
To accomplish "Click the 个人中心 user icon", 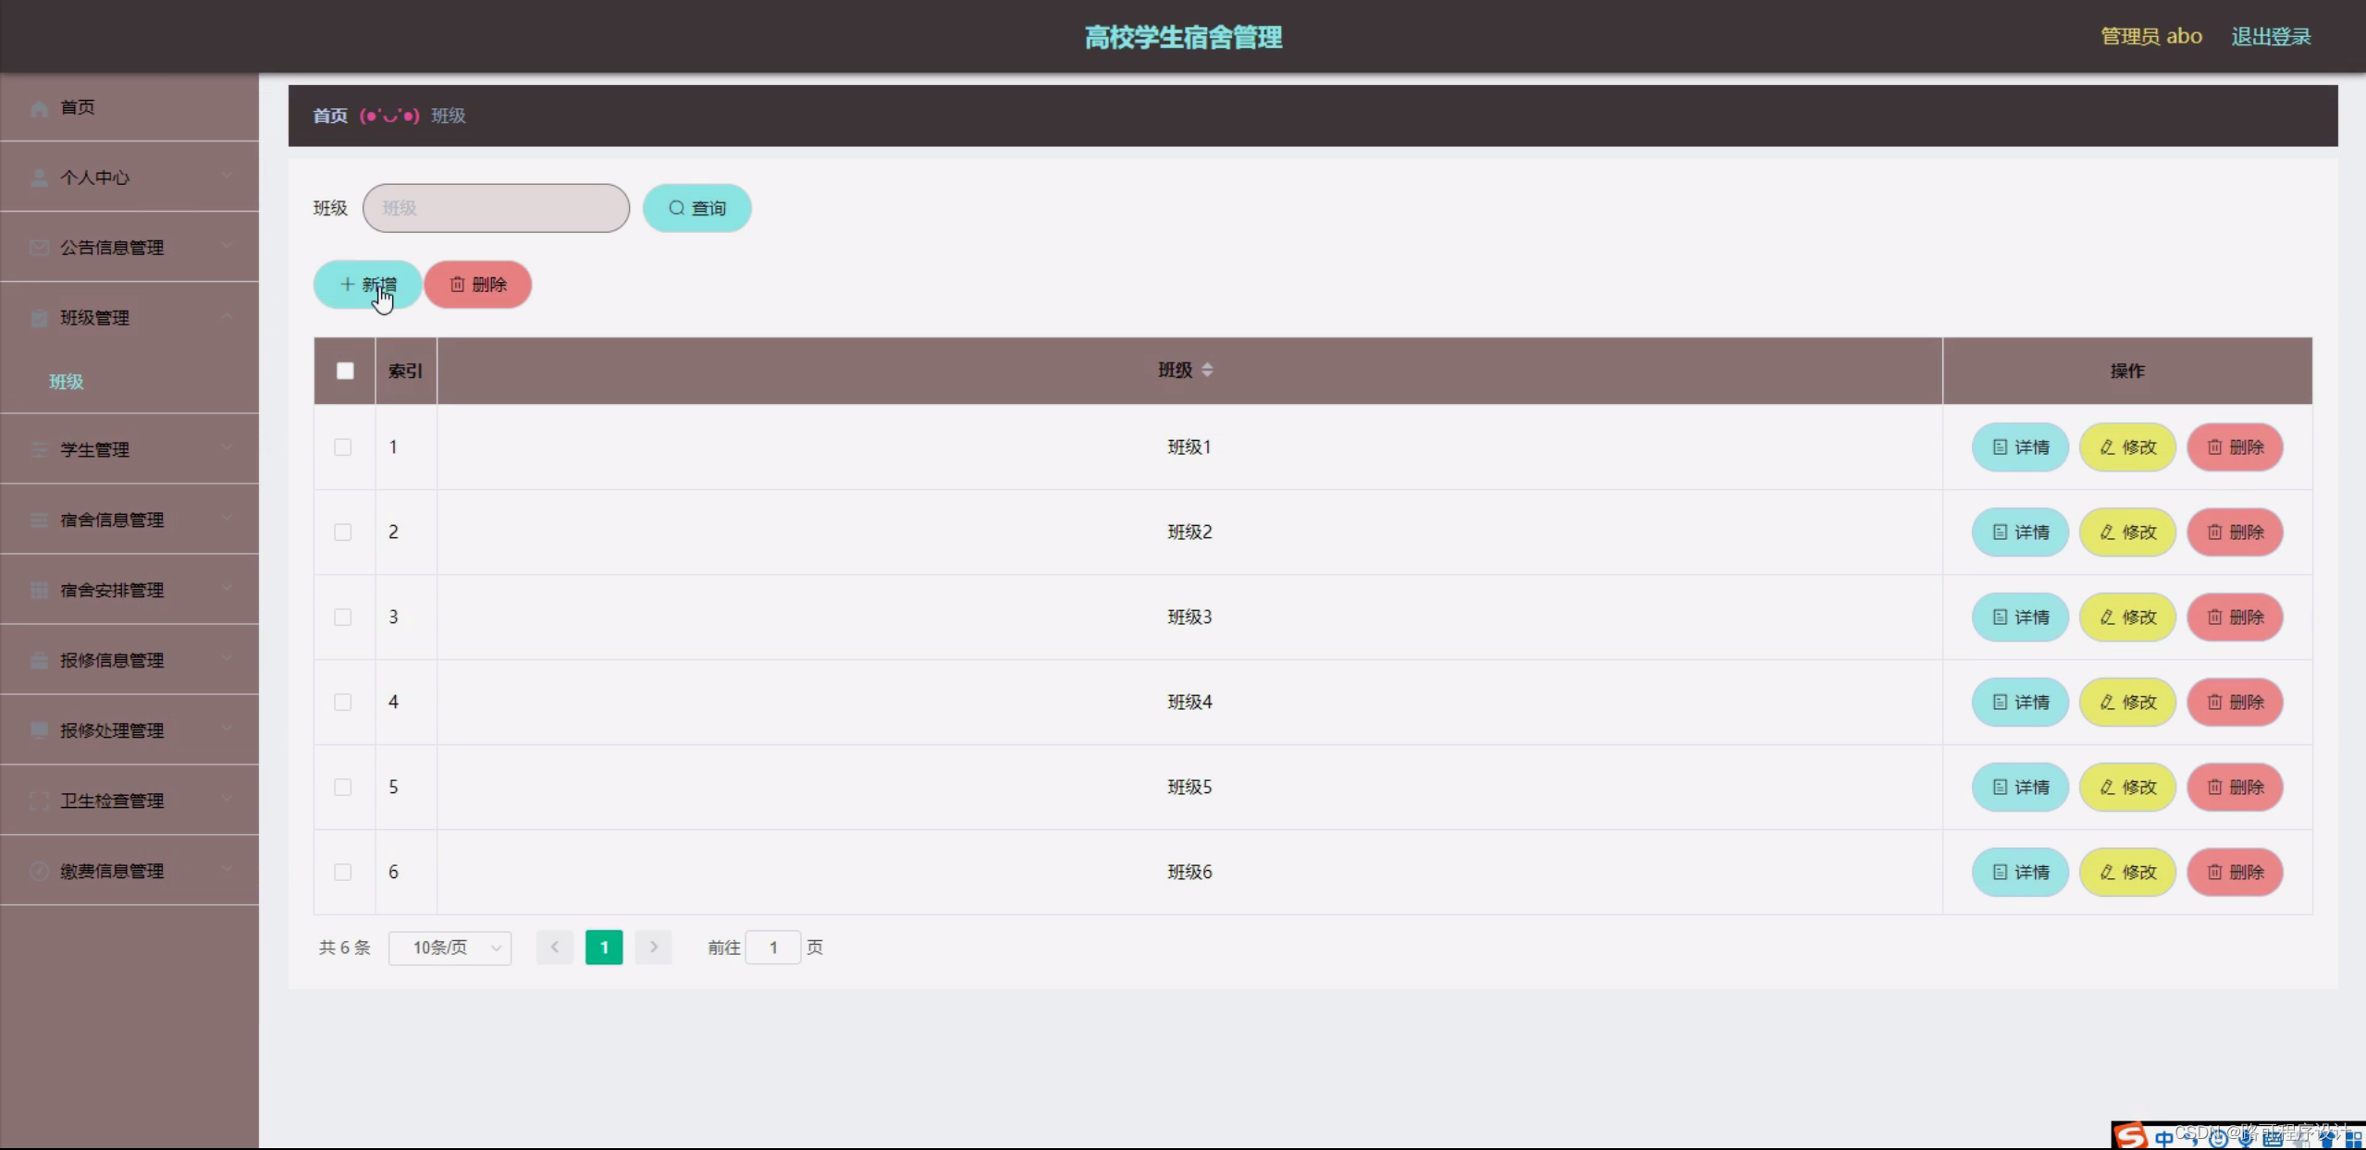I will click(39, 177).
